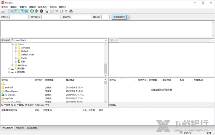215x135 pixels.
Task: Search files with the binoculars icon
Action: (71, 11)
